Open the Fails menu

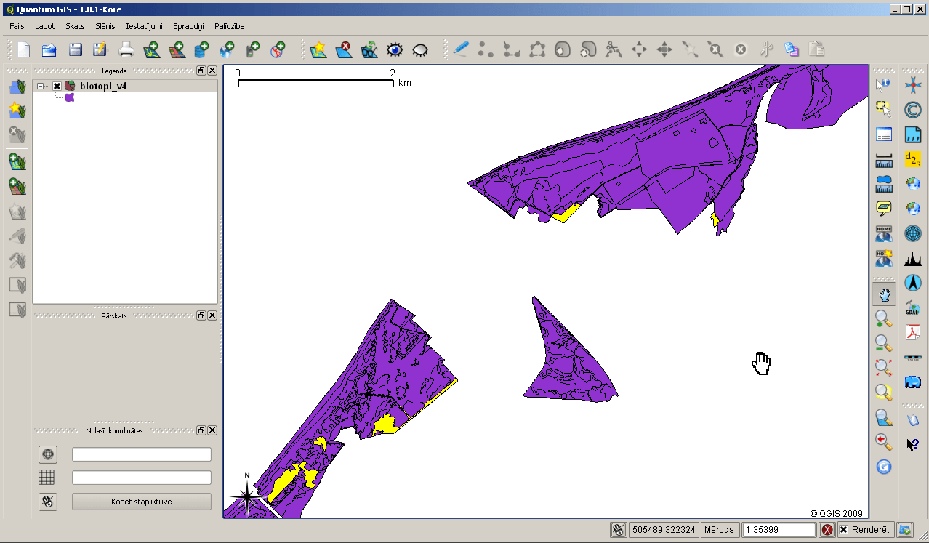pyautogui.click(x=17, y=26)
